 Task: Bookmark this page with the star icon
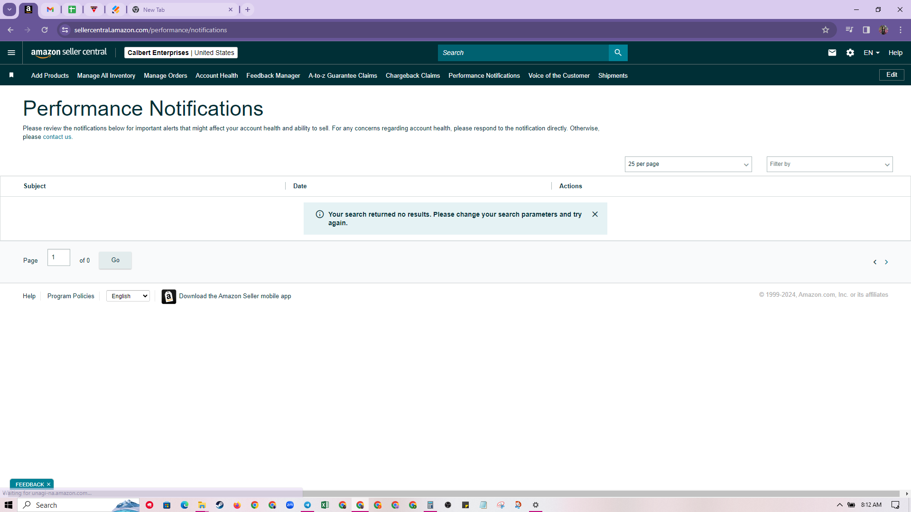(826, 30)
